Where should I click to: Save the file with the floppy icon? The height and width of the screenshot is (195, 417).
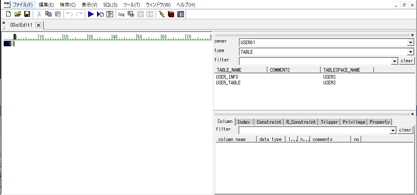coord(27,14)
